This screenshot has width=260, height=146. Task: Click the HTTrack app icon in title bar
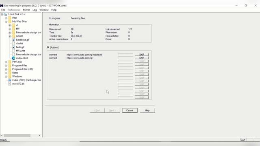[x=2, y=6]
